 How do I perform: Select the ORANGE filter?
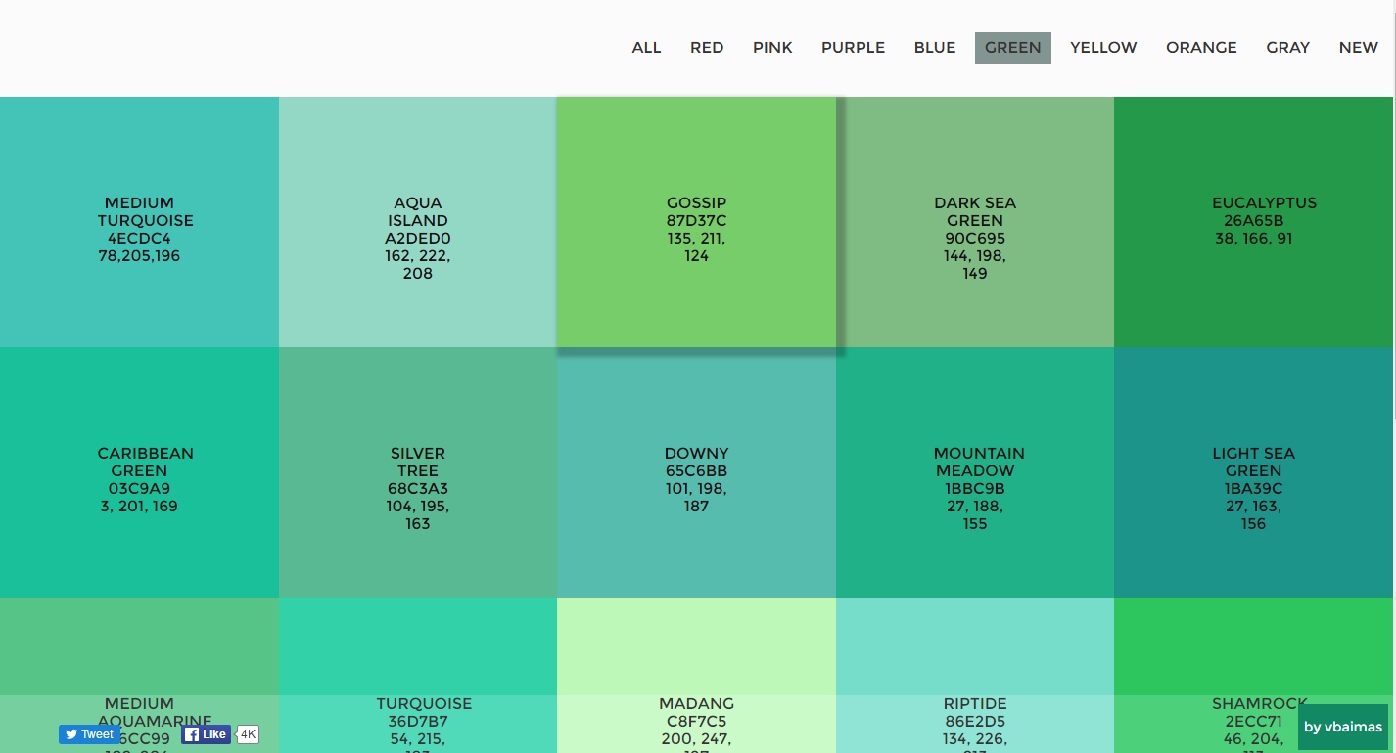[1201, 48]
